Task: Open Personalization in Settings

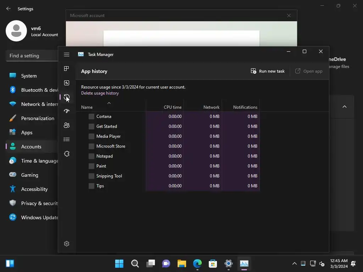Action: [32, 118]
